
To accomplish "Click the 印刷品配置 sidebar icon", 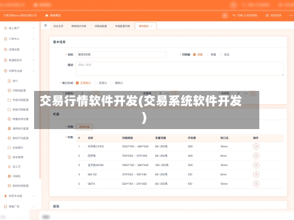I will pos(9,90).
